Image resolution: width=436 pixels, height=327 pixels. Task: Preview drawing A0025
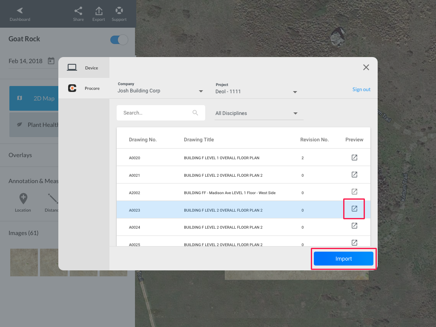click(x=354, y=242)
